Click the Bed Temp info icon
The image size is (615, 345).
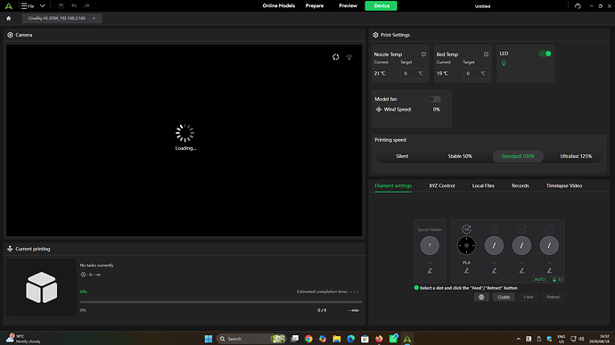pos(486,54)
